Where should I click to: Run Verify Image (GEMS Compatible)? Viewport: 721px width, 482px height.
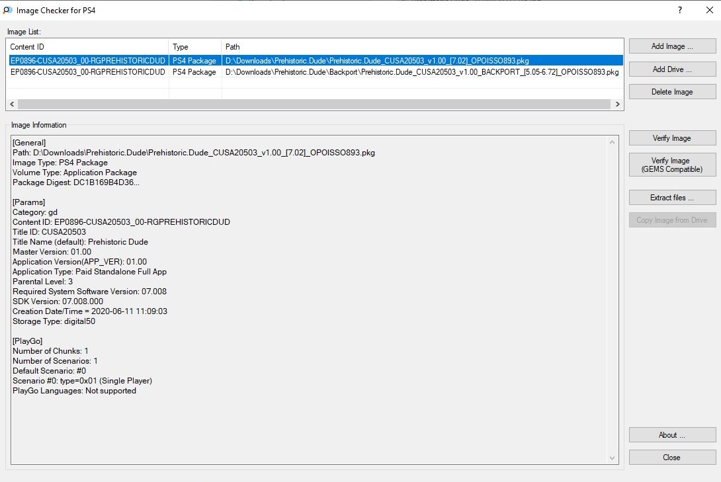(x=672, y=165)
